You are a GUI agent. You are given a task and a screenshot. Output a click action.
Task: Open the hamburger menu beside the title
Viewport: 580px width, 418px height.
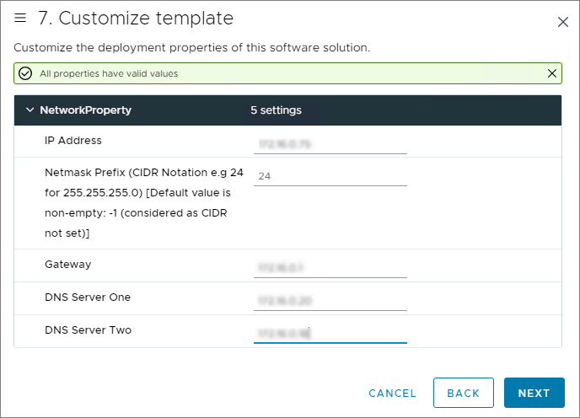(21, 19)
